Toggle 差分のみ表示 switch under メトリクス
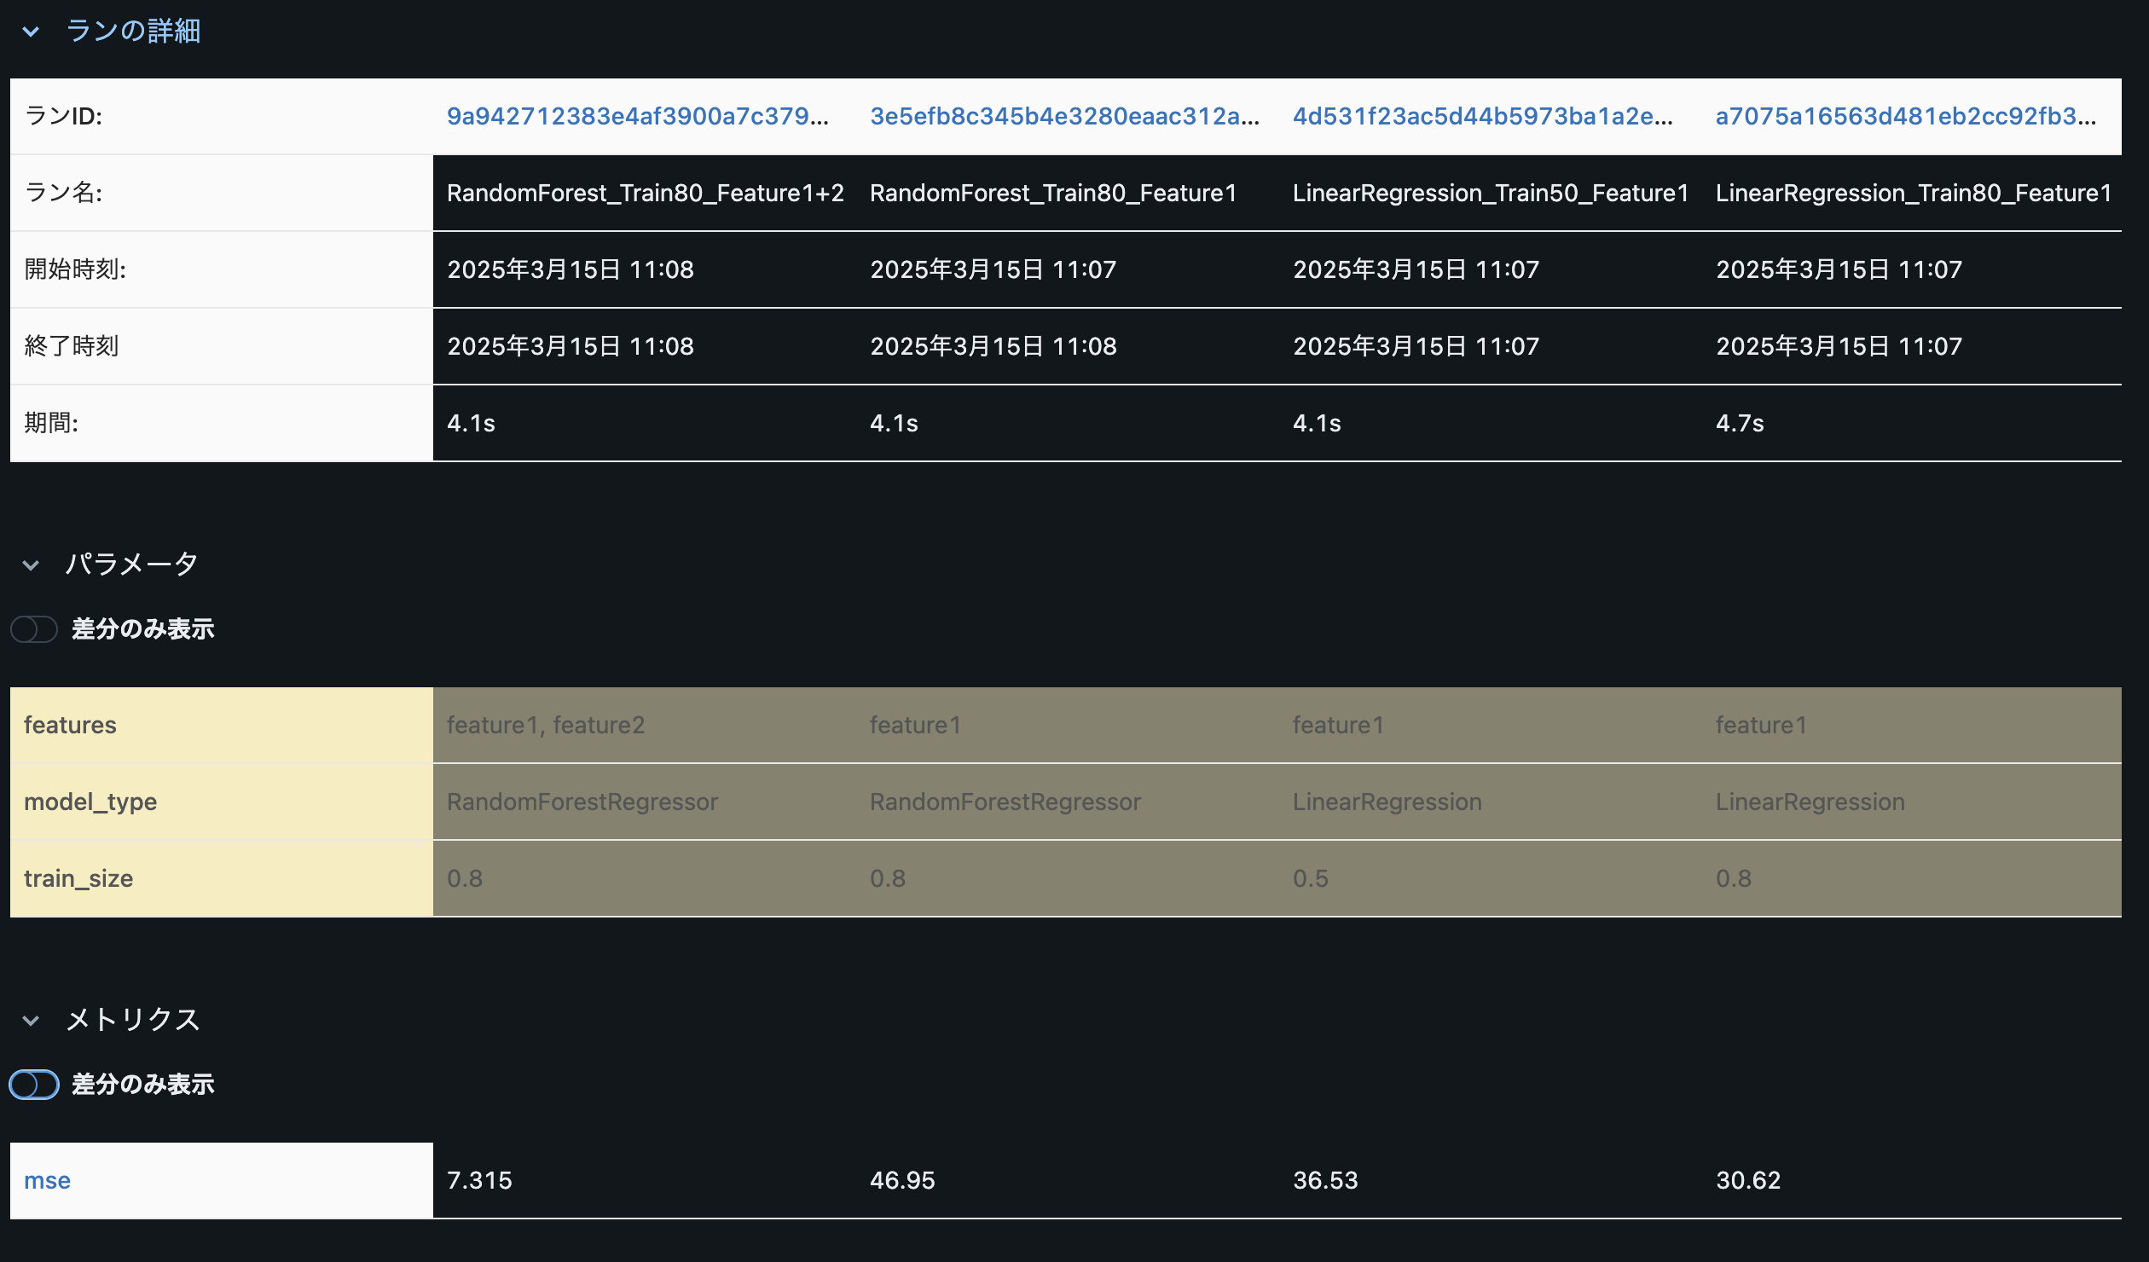This screenshot has height=1262, width=2149. coord(34,1085)
